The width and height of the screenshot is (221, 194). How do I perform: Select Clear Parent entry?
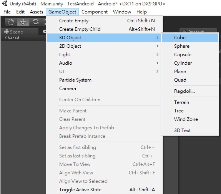[104, 119]
